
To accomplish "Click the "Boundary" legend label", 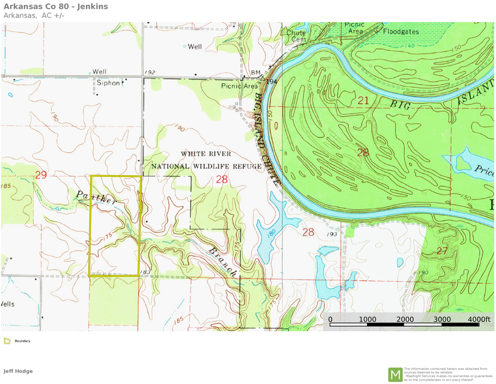I will 23,341.
